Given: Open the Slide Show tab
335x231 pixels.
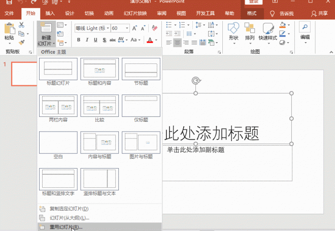Looking at the screenshot, I should (135, 14).
